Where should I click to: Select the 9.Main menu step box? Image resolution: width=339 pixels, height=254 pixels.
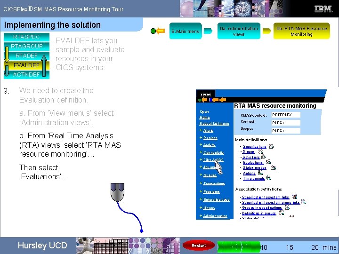point(186,31)
